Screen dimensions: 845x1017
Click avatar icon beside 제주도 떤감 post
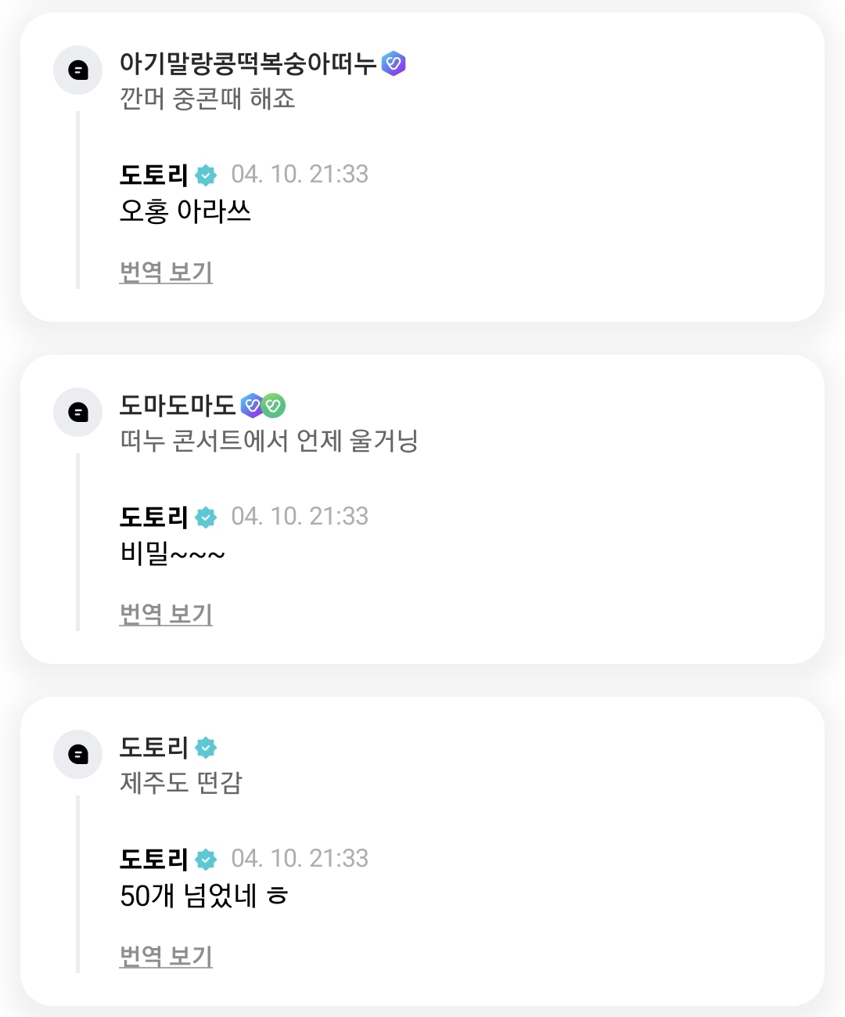(77, 754)
